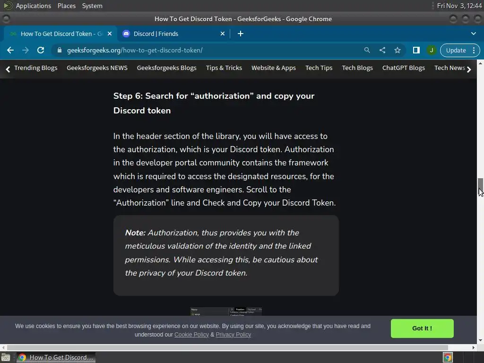Click horizontal scrollbar right arrow
484x363 pixels.
[x=474, y=347]
